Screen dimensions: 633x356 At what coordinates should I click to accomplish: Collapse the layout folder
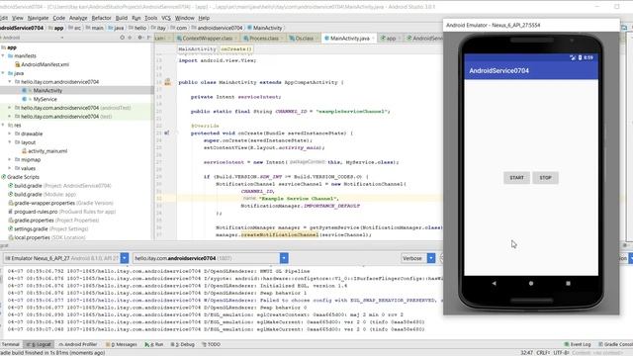tap(10, 142)
